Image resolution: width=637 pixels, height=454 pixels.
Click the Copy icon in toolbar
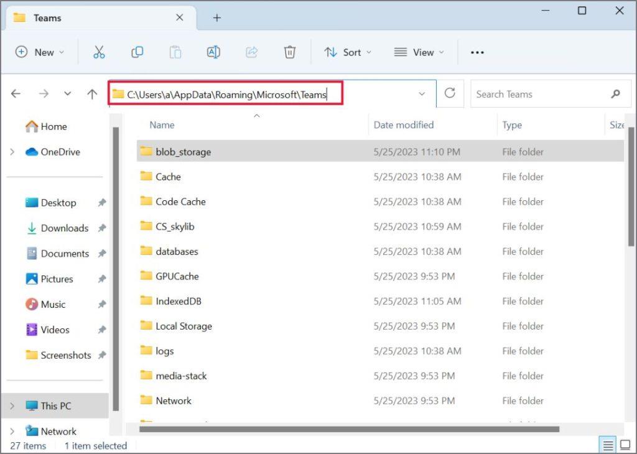point(137,52)
